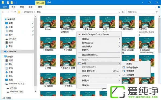Viewport: 161px width, 100px height.
Task: Open the 文件 ribbon tab
Action: point(5,7)
